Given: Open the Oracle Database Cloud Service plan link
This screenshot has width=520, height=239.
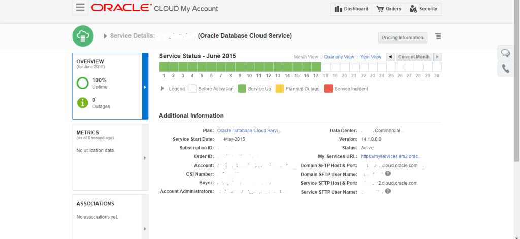Looking at the screenshot, I should 249,130.
